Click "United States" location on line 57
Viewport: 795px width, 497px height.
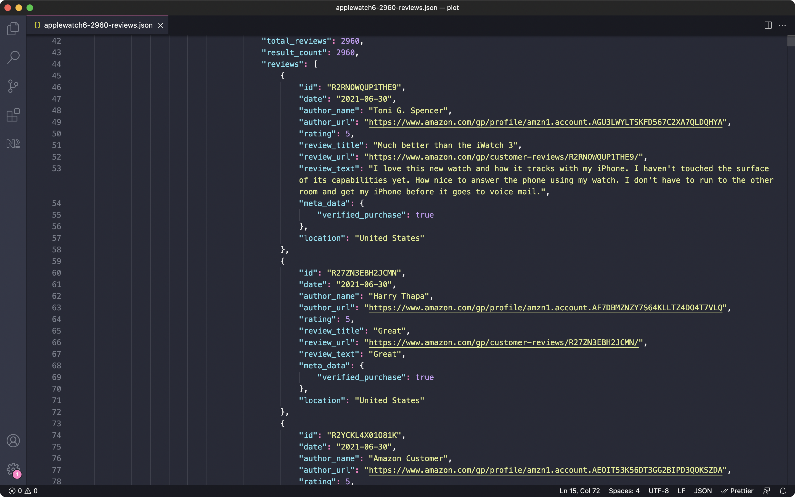pos(389,238)
